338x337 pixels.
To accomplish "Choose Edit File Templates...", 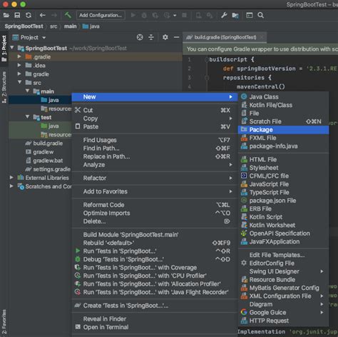I will pos(283,255).
